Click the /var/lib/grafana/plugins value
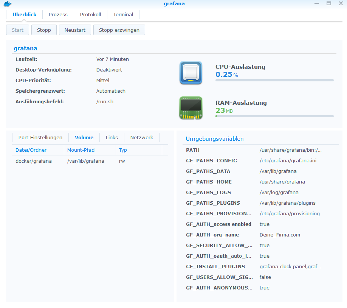Viewport: 347px width, 308px height. [288, 203]
